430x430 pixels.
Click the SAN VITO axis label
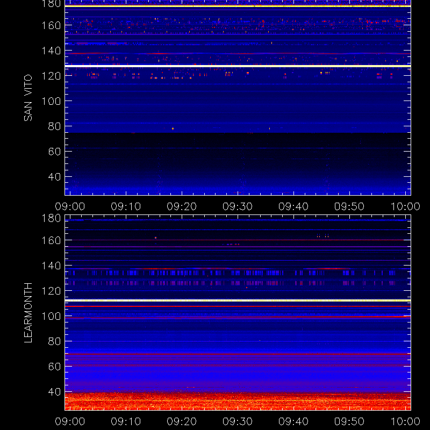(x=28, y=98)
